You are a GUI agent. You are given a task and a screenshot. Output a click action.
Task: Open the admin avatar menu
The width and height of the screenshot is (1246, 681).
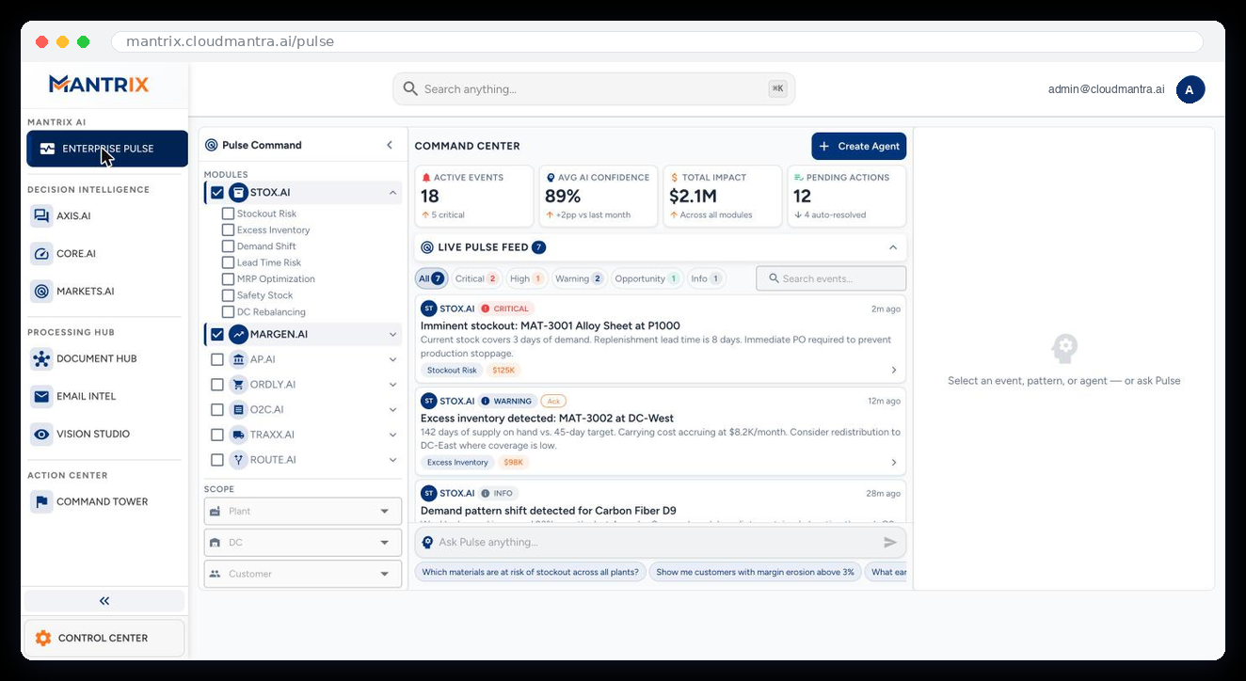click(1190, 89)
